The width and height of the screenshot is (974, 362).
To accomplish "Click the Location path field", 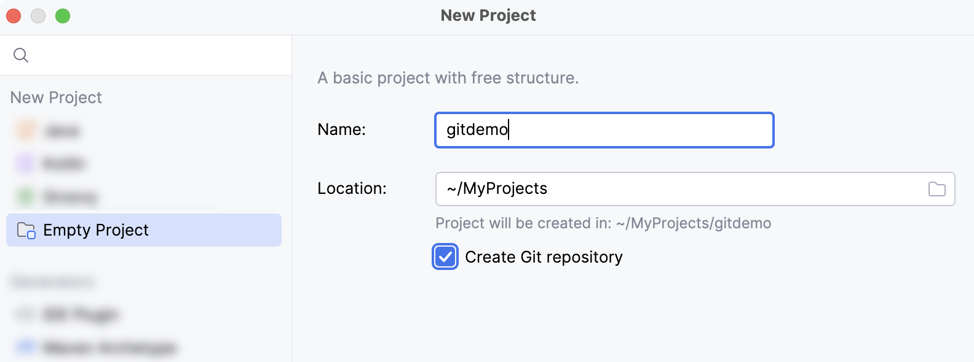I will click(x=676, y=189).
